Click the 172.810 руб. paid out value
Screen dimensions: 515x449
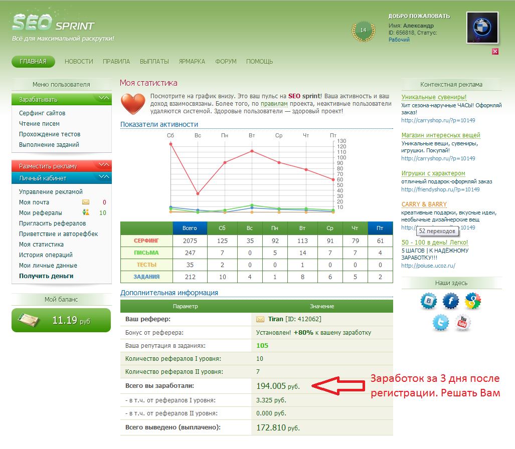click(278, 427)
